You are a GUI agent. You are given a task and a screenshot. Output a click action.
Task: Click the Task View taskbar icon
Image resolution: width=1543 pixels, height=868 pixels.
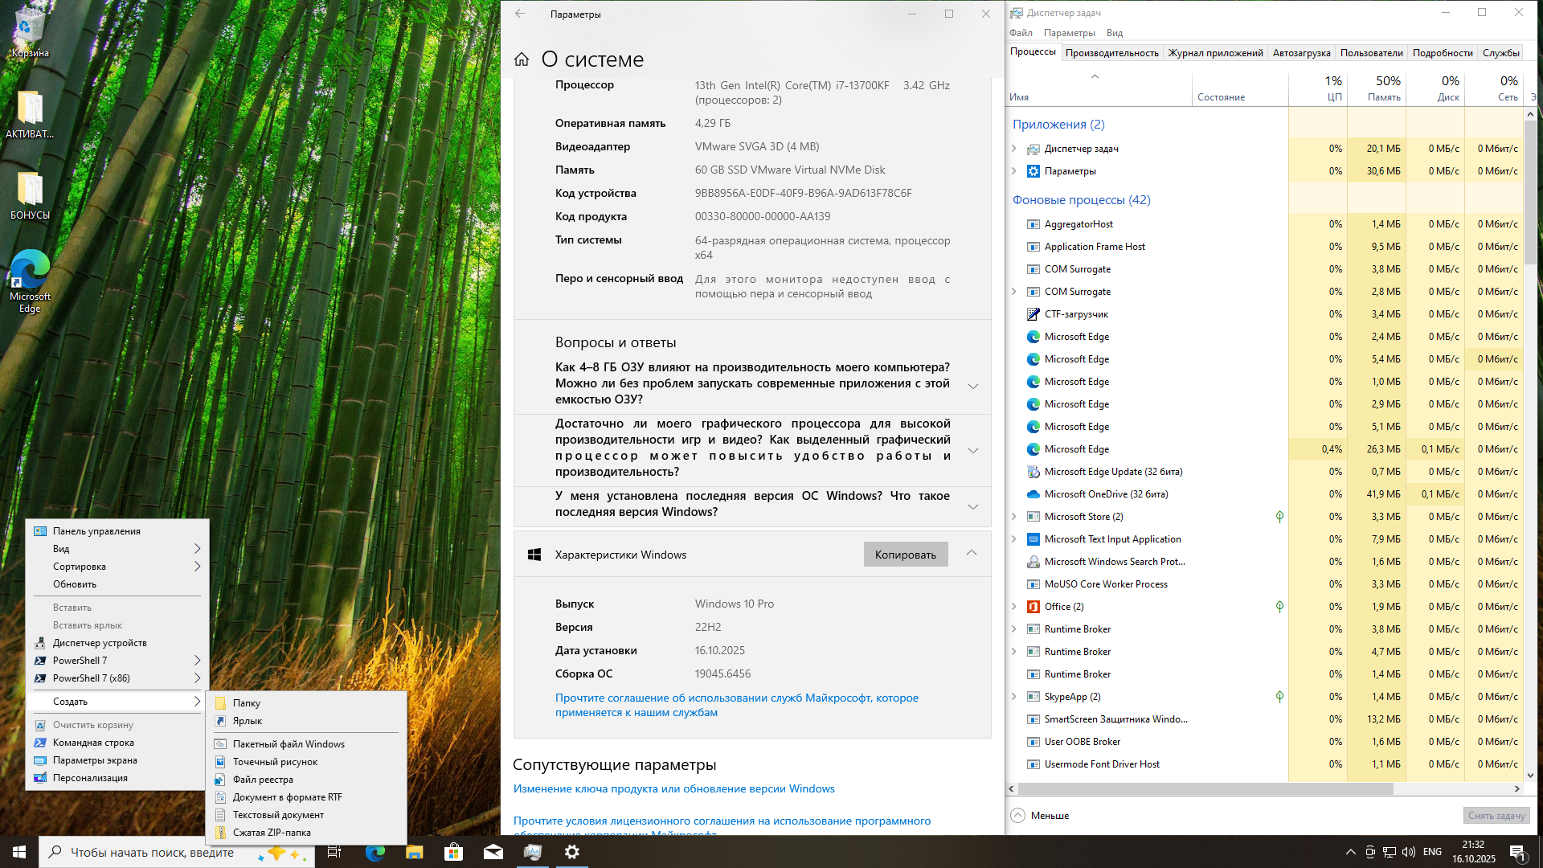(x=334, y=852)
